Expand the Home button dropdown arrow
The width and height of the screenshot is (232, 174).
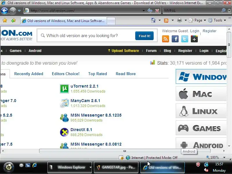point(160,20)
